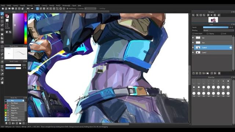235x132 pixels.
Task: Open the Layer menu
Action: click(15, 5)
